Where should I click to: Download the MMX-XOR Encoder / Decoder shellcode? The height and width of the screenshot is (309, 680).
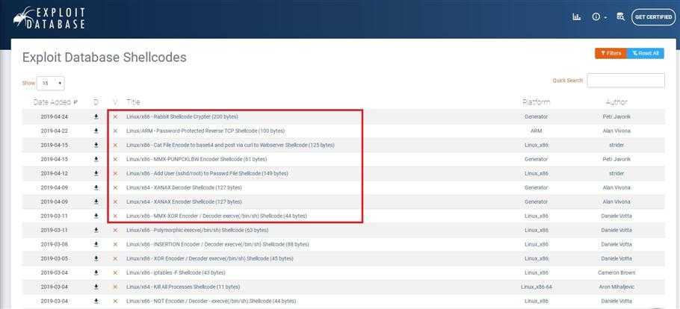coord(96,216)
